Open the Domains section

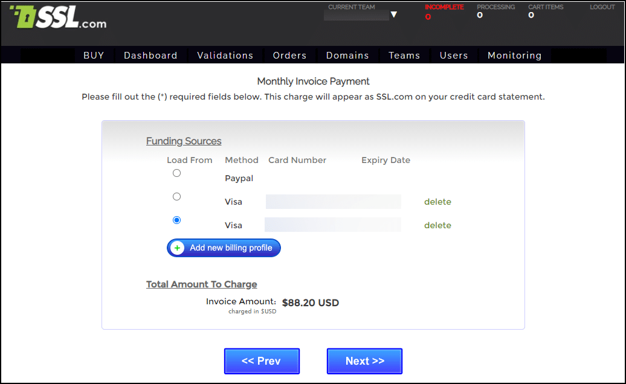[347, 56]
